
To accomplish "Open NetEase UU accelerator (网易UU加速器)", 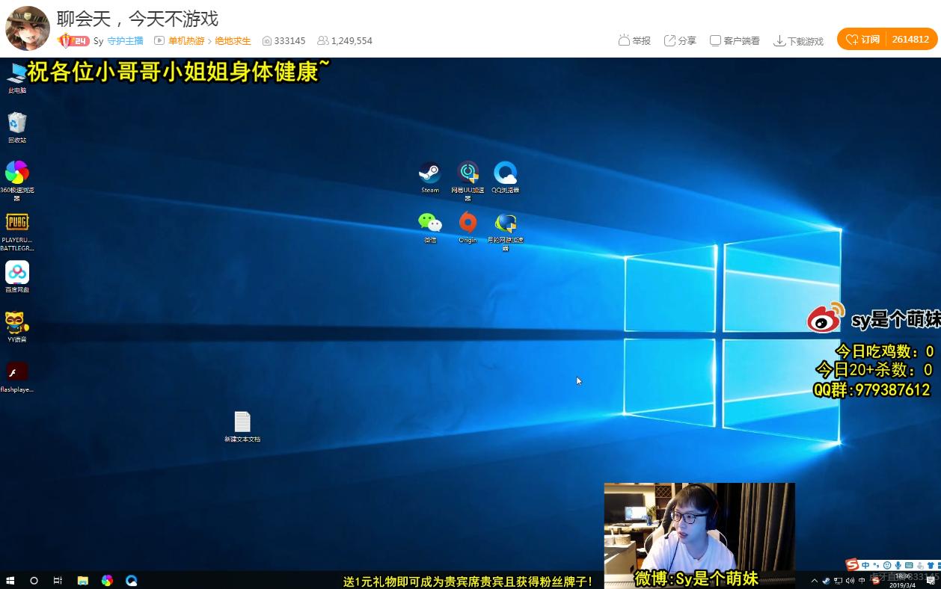I will [468, 172].
